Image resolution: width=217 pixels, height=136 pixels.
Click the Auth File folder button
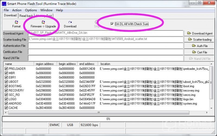(x=199, y=46)
